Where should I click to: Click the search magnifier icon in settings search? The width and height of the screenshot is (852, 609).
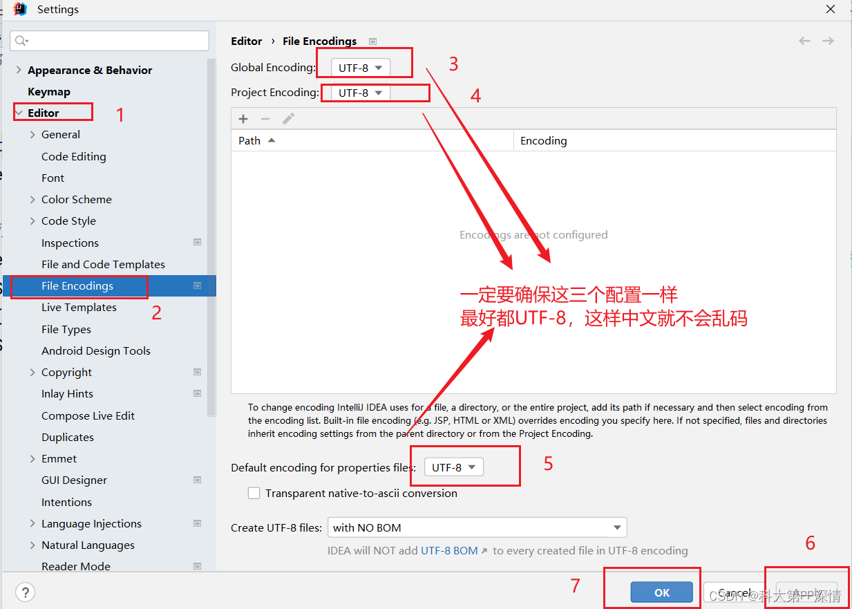point(21,41)
